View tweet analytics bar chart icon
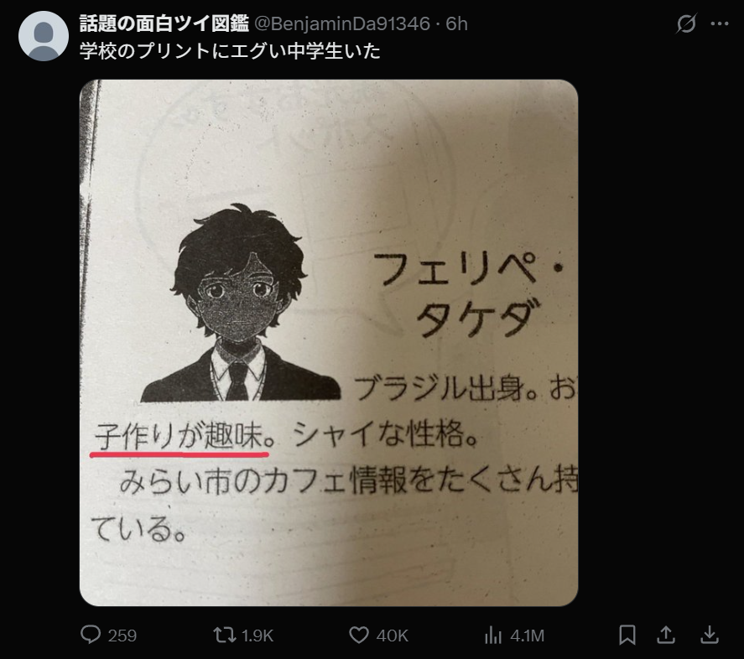 coord(493,635)
